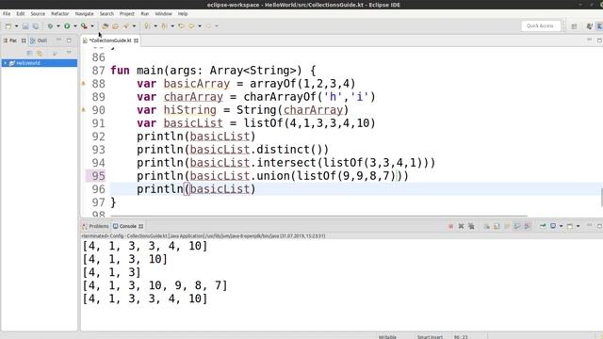
Task: Click the Previous Annotation icon
Action: [164, 26]
